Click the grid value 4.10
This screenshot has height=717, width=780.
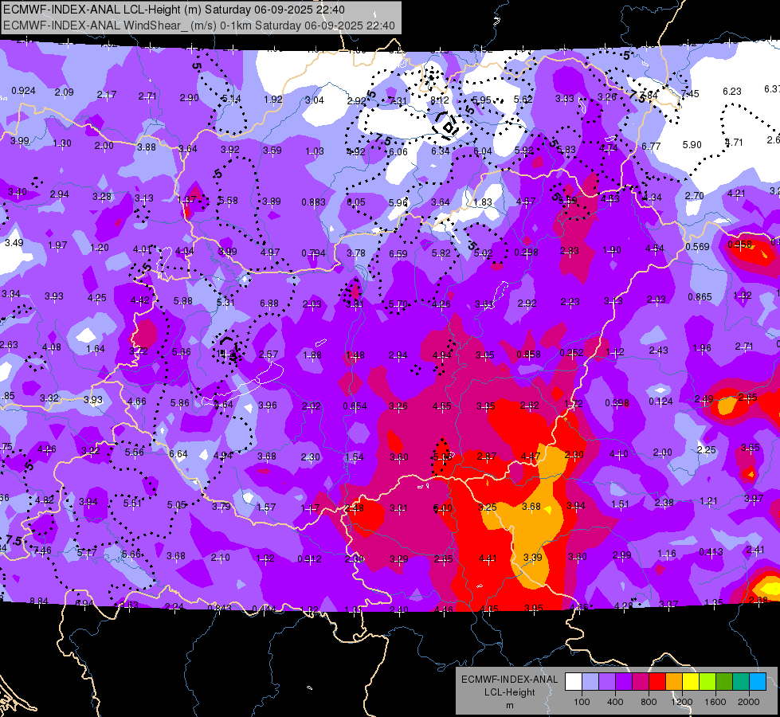(x=618, y=454)
